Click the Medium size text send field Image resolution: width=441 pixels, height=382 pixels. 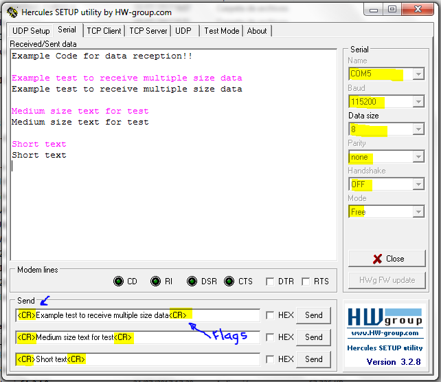138,337
